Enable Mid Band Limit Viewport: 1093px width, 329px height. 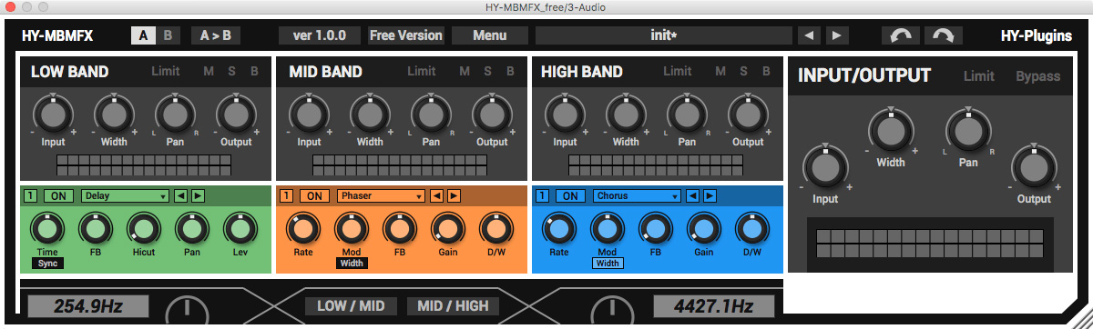tap(422, 72)
